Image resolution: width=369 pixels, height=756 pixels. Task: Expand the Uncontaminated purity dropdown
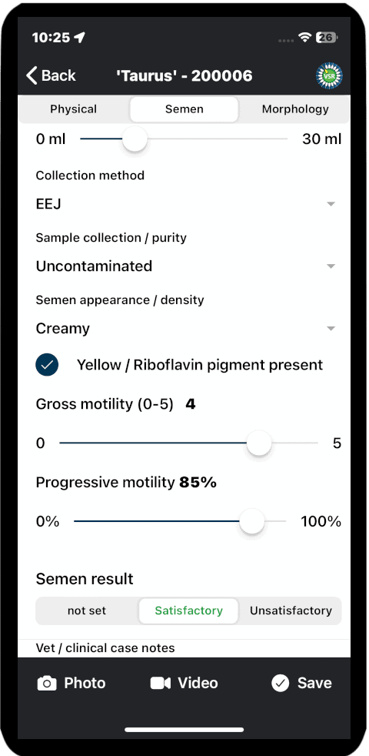click(185, 266)
